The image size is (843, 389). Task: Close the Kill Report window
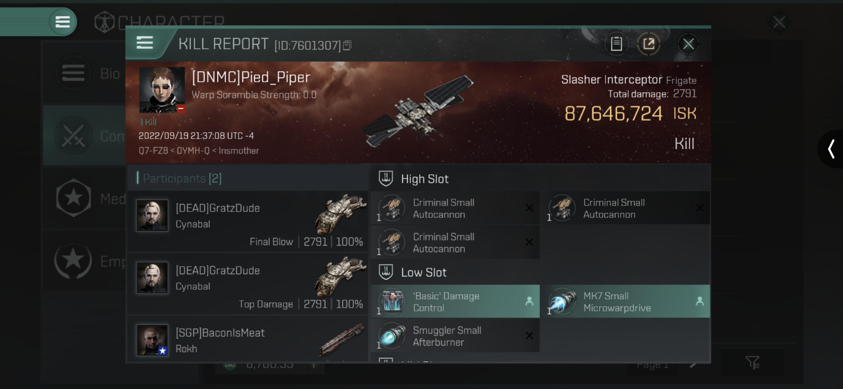688,44
